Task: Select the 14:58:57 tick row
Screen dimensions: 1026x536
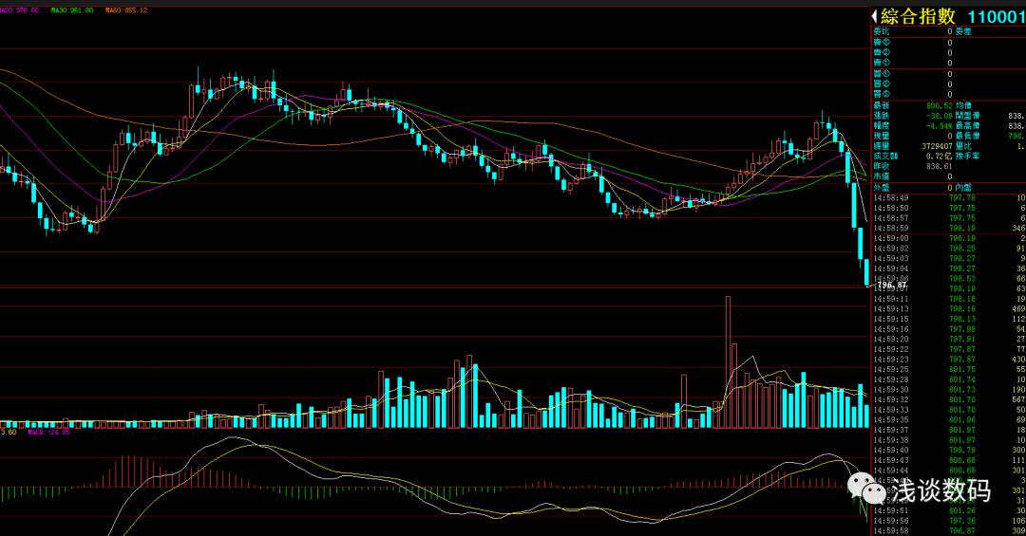Action: tap(949, 217)
